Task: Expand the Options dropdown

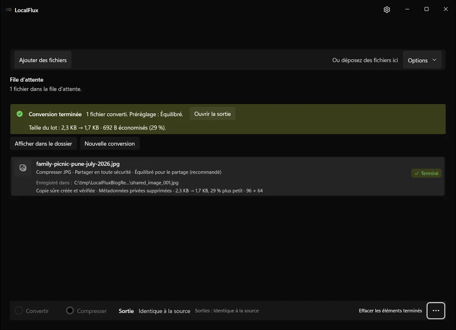Action: tap(422, 60)
